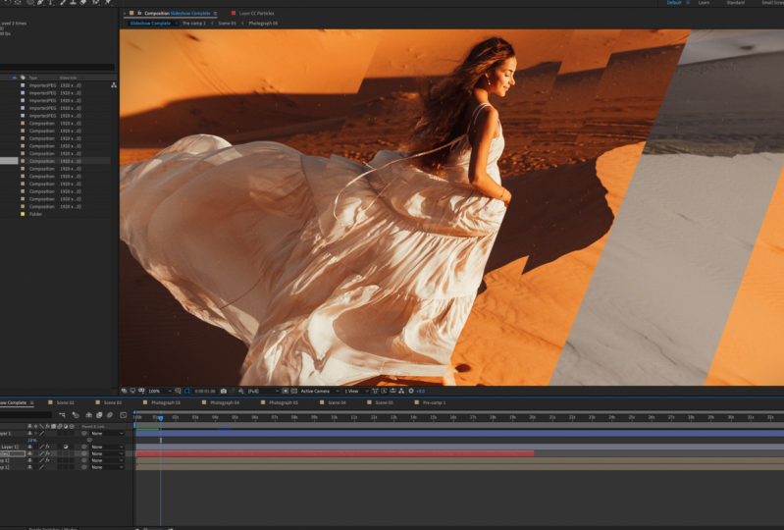The image size is (784, 530).
Task: Select the red layer bar in timeline
Action: pos(335,453)
